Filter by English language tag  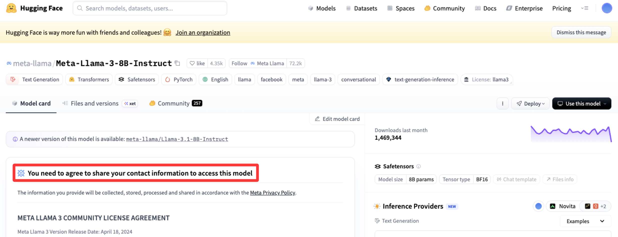[x=215, y=79]
